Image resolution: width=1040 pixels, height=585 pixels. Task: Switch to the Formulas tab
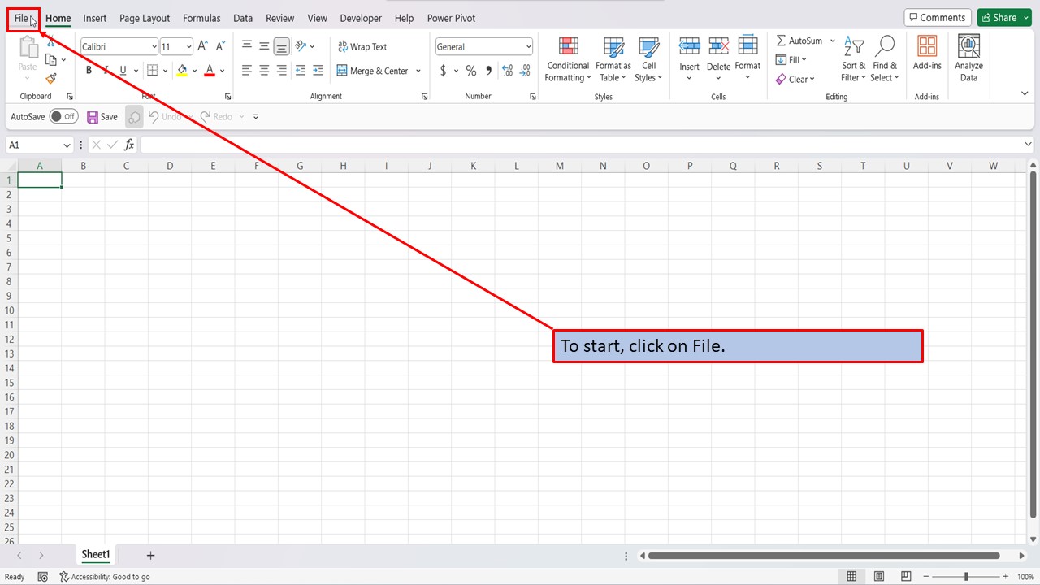coord(201,18)
